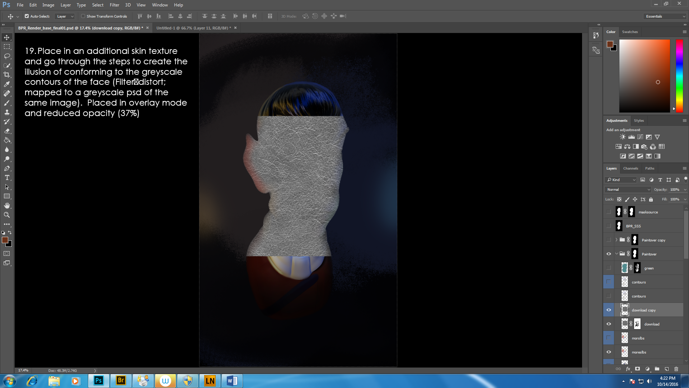Viewport: 689px width, 388px height.
Task: Click the delete layer trash icon
Action: (x=676, y=369)
